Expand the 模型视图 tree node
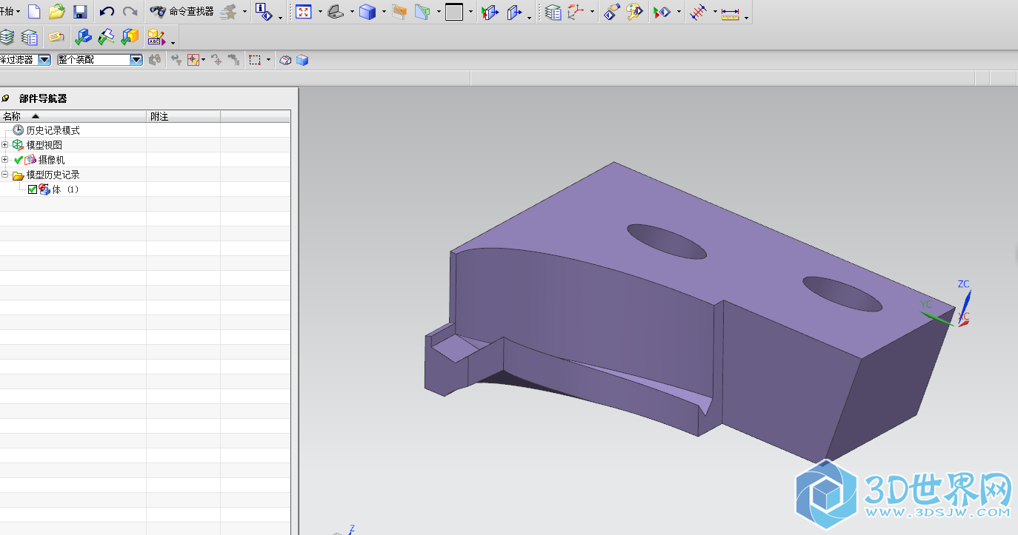The height and width of the screenshot is (535, 1018). (x=5, y=145)
